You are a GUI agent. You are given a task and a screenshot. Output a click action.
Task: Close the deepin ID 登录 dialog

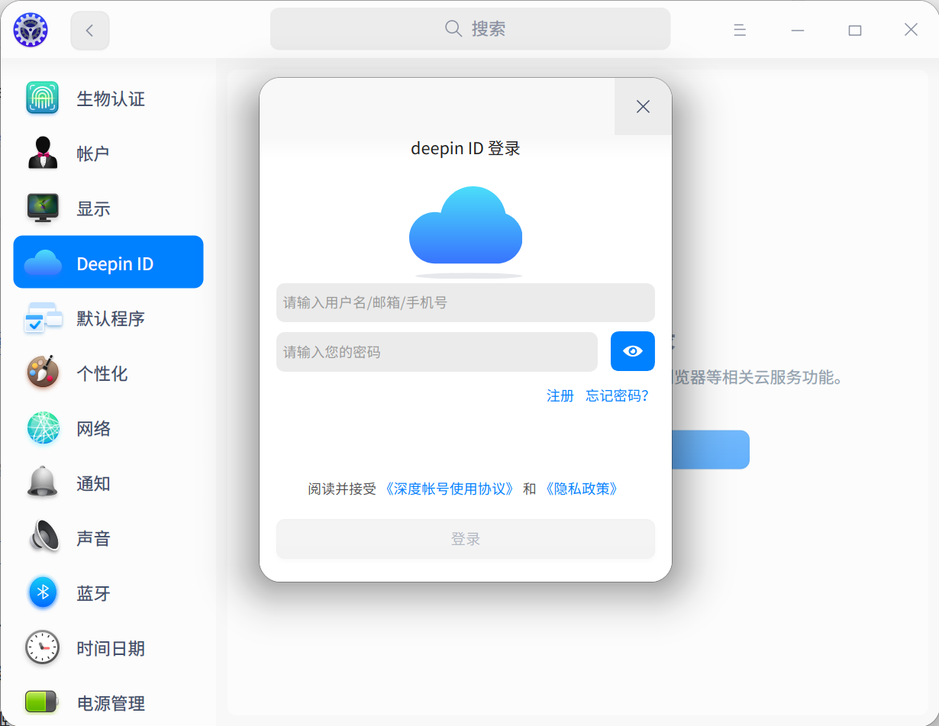pyautogui.click(x=643, y=107)
